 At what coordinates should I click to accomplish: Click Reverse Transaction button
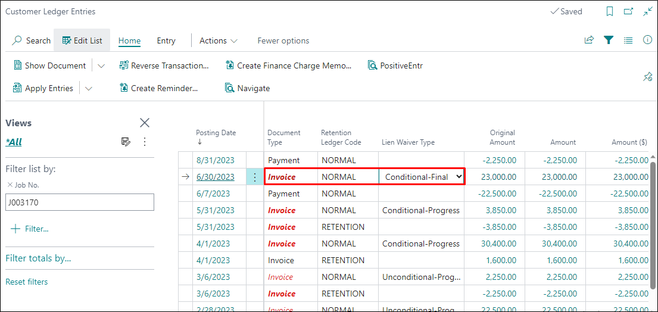click(x=164, y=65)
